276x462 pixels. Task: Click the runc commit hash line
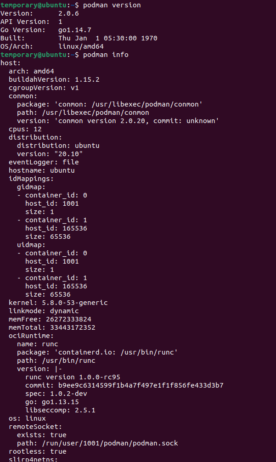(124, 385)
